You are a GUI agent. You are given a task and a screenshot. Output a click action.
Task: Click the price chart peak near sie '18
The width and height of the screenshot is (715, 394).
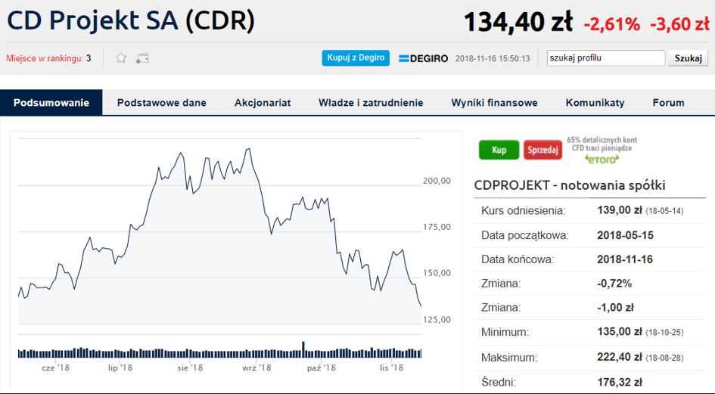[x=181, y=153]
